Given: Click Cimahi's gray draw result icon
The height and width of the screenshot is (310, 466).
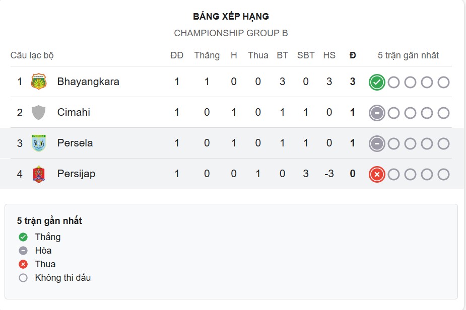Looking at the screenshot, I should (376, 113).
